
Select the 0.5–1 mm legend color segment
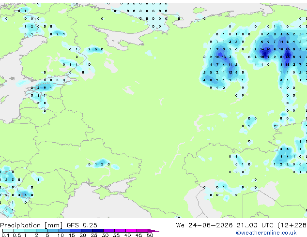[19, 231]
